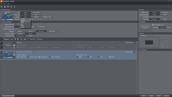This screenshot has height=97, width=172.
Task: Select SD43 in the resolution list
Action: 26,24
